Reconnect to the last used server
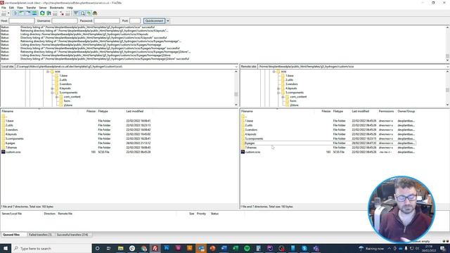 [67, 13]
